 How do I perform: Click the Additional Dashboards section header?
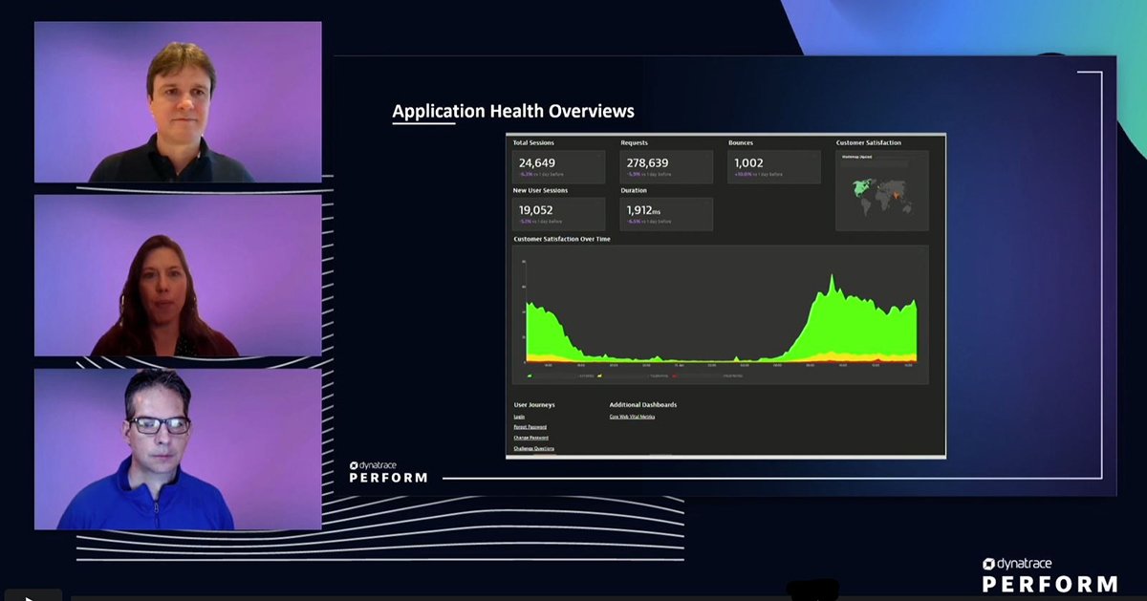tap(641, 404)
